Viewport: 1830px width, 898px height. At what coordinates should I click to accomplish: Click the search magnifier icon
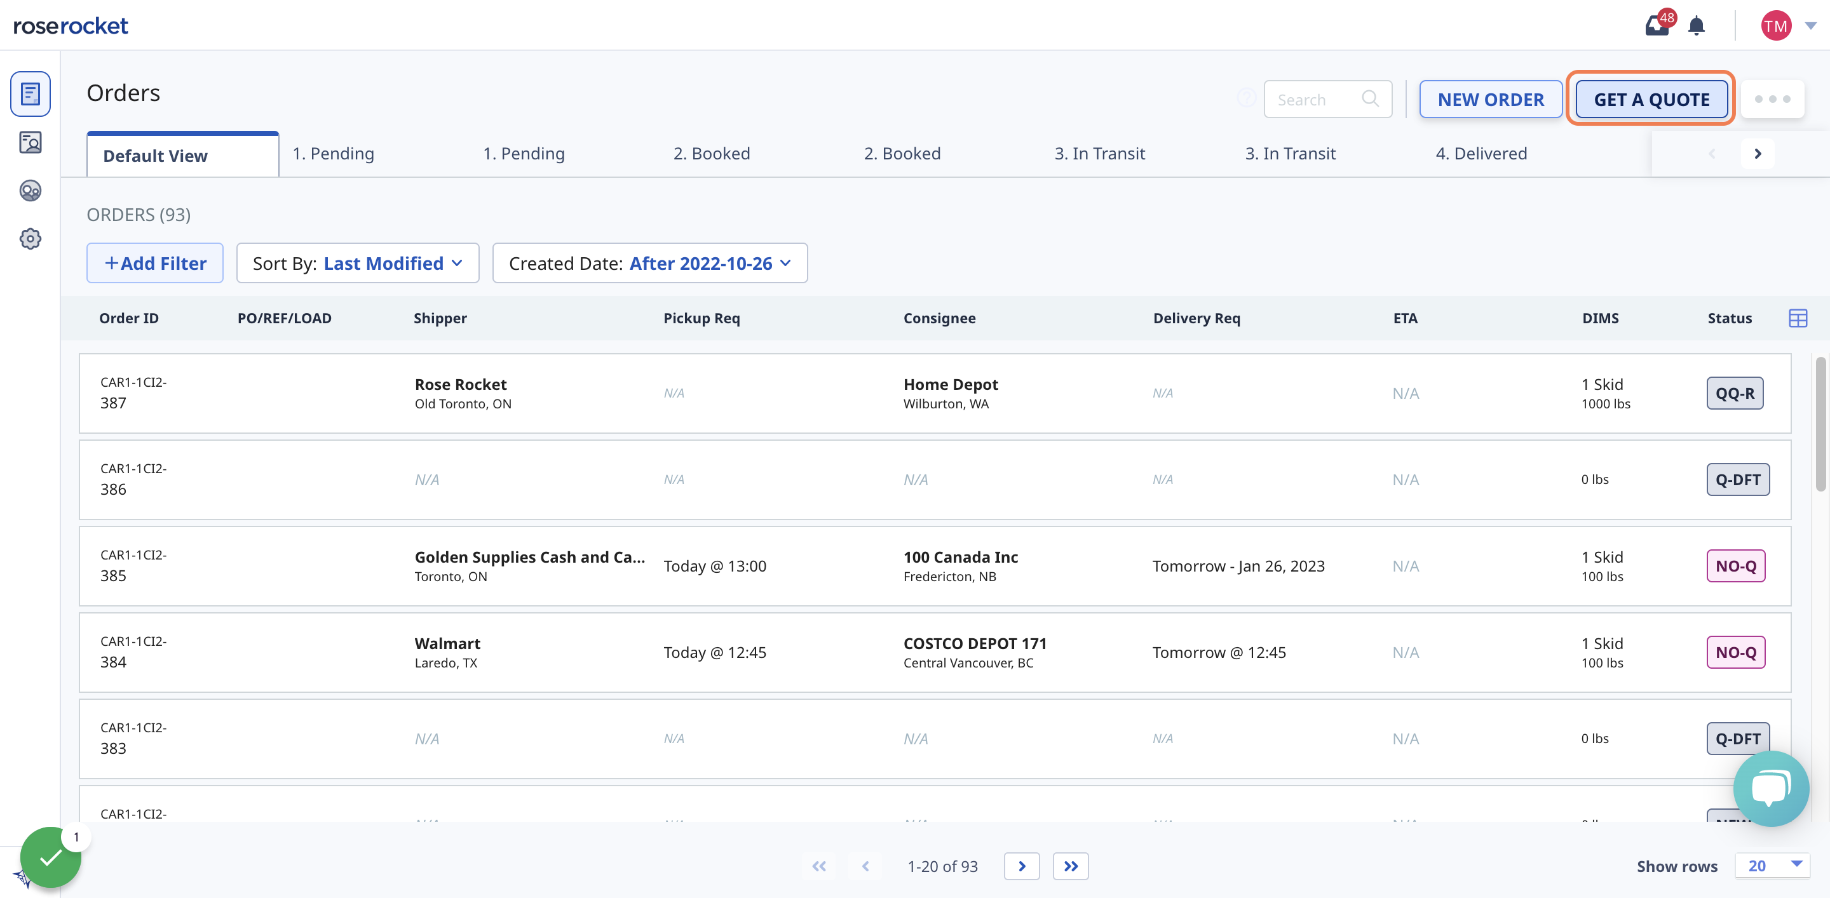pyautogui.click(x=1371, y=98)
